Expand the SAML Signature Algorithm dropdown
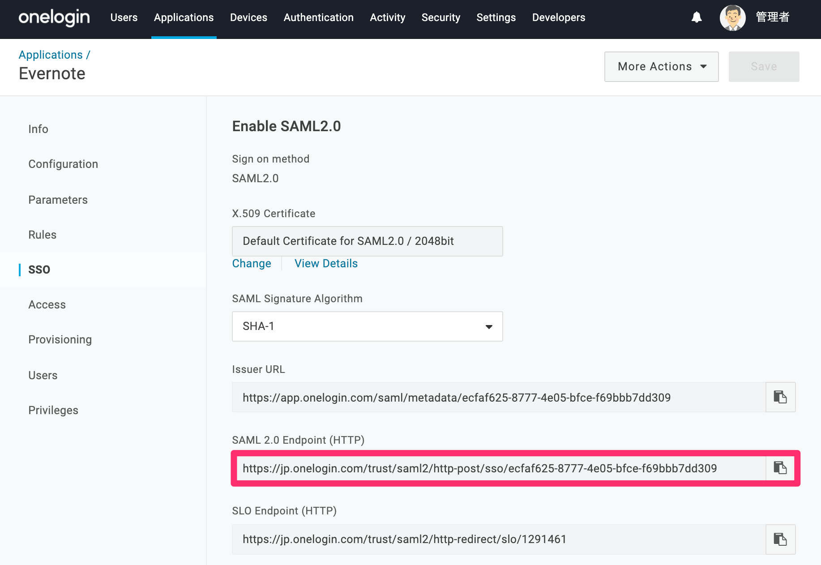 click(367, 326)
